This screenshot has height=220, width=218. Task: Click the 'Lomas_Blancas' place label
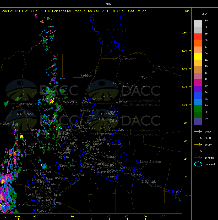(x=150, y=162)
